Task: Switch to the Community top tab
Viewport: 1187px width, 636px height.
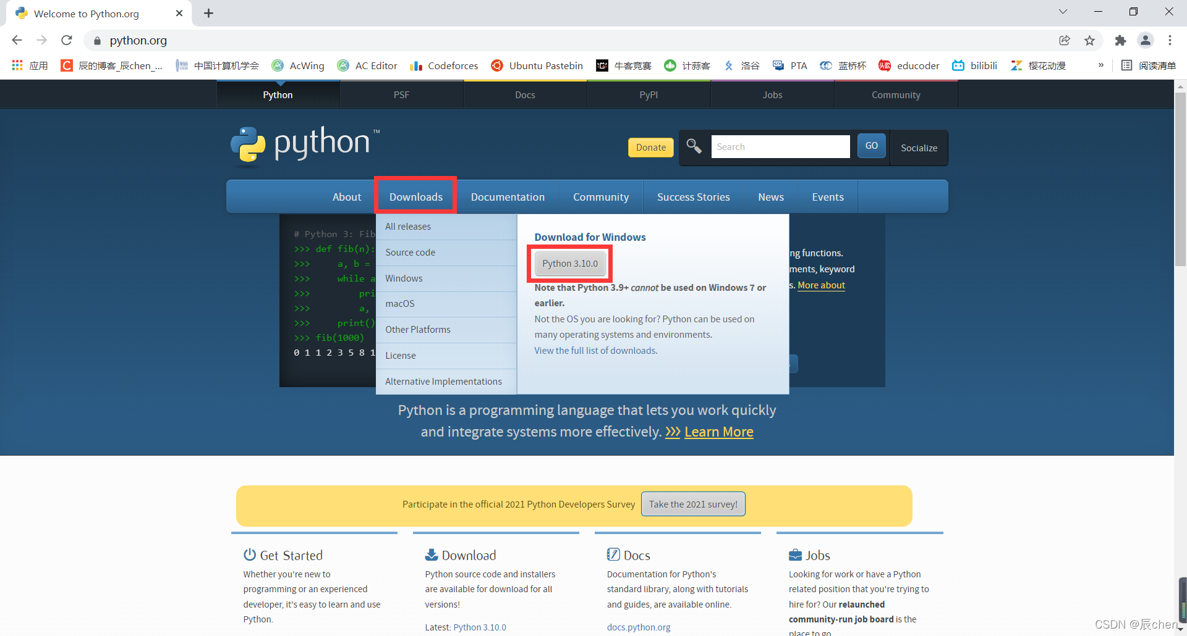Action: point(896,94)
